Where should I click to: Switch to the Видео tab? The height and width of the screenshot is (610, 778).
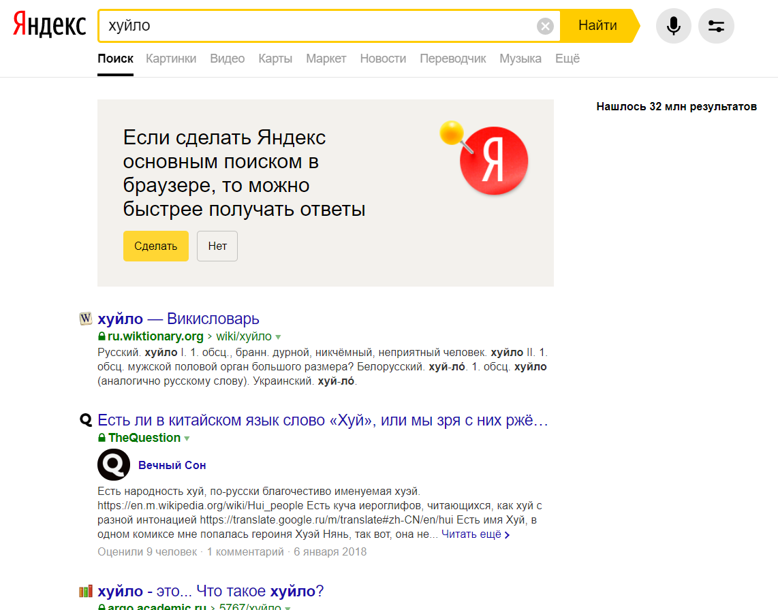click(x=228, y=59)
